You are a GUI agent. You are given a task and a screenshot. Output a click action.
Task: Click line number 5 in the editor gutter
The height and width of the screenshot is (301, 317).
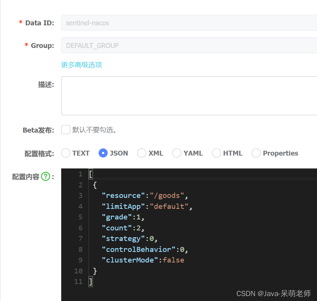(x=80, y=217)
